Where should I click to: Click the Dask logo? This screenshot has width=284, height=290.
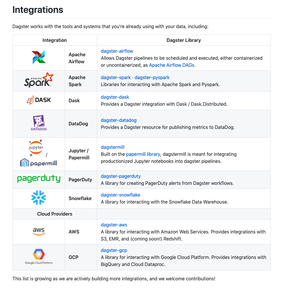[x=39, y=100]
